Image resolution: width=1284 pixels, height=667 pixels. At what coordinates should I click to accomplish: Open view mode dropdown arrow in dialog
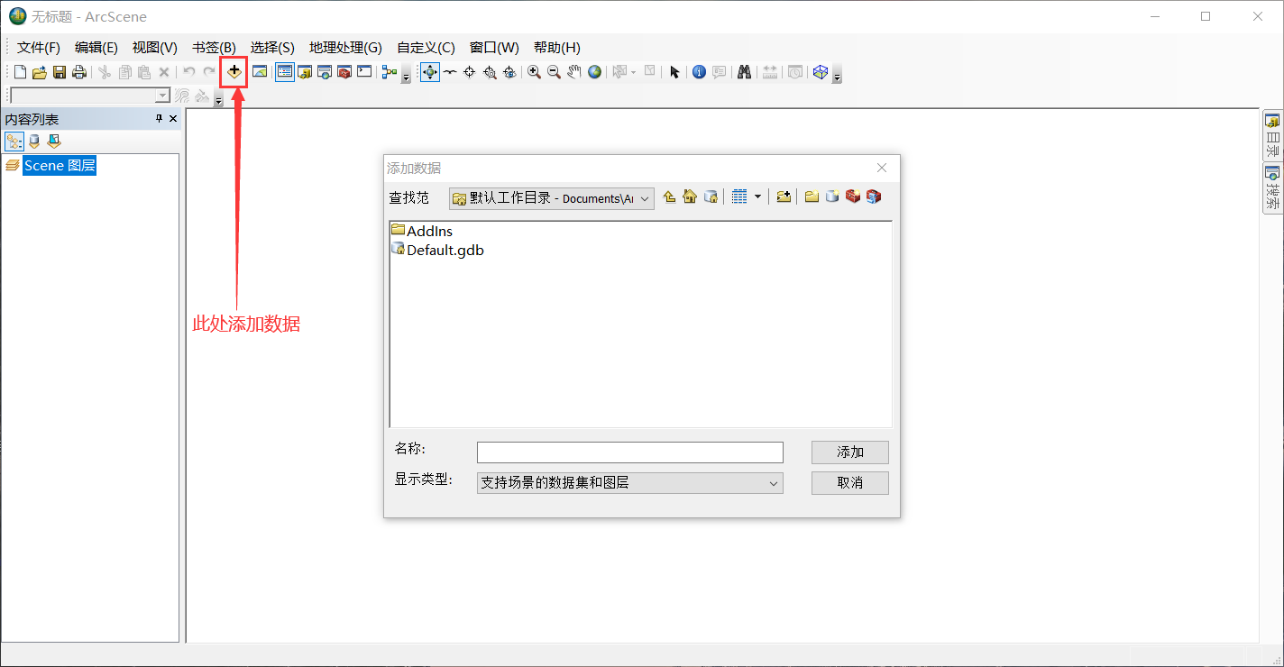(x=757, y=196)
